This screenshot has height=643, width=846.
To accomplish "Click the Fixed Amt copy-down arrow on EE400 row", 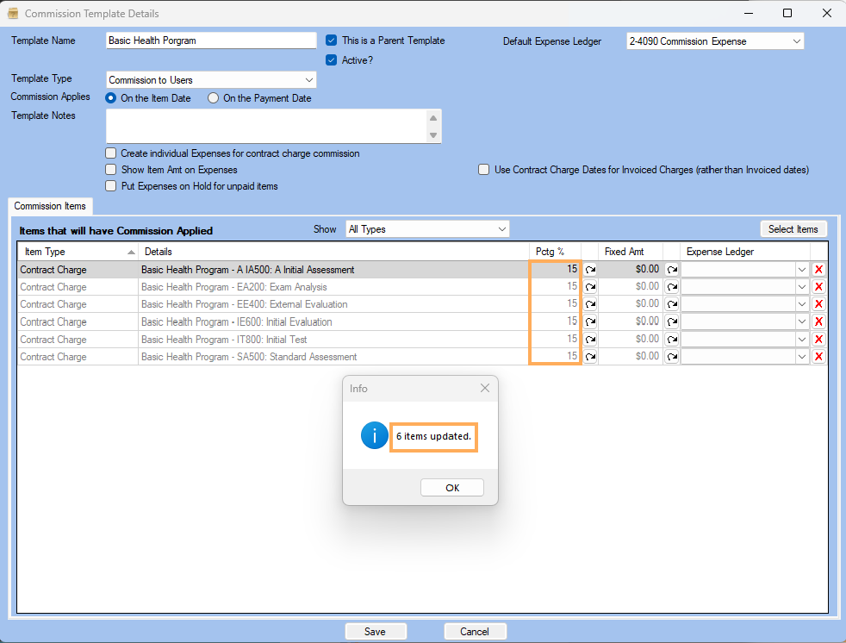I will 672,304.
